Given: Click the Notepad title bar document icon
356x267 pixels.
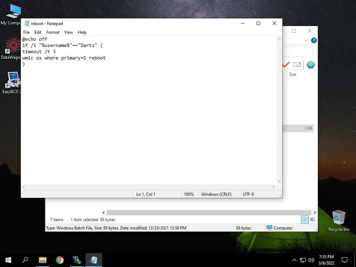Looking at the screenshot, I should [x=26, y=23].
